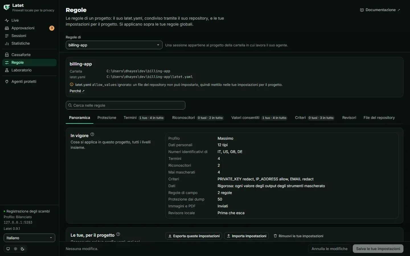Open the Live view

tap(29, 20)
